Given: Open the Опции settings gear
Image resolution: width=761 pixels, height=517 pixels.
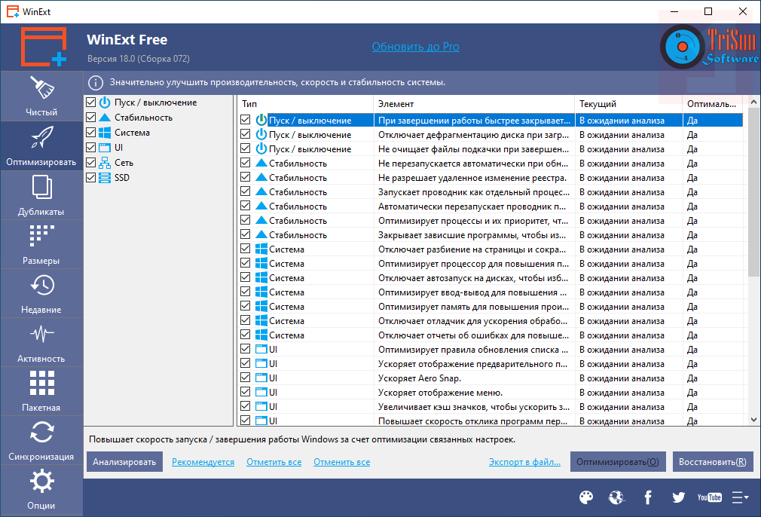Looking at the screenshot, I should (x=41, y=489).
